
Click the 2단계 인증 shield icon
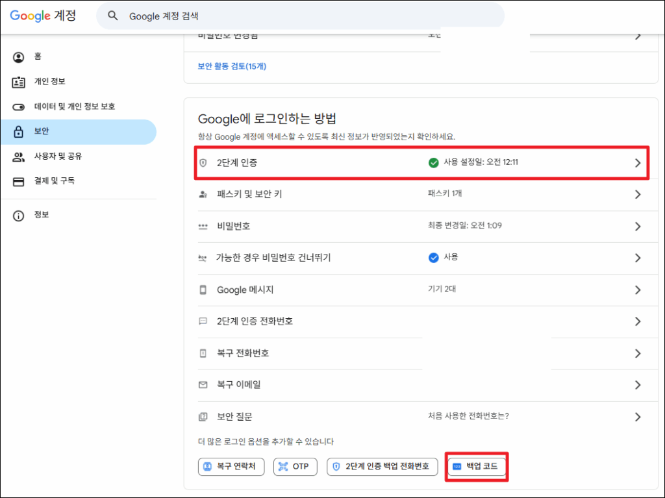point(203,163)
